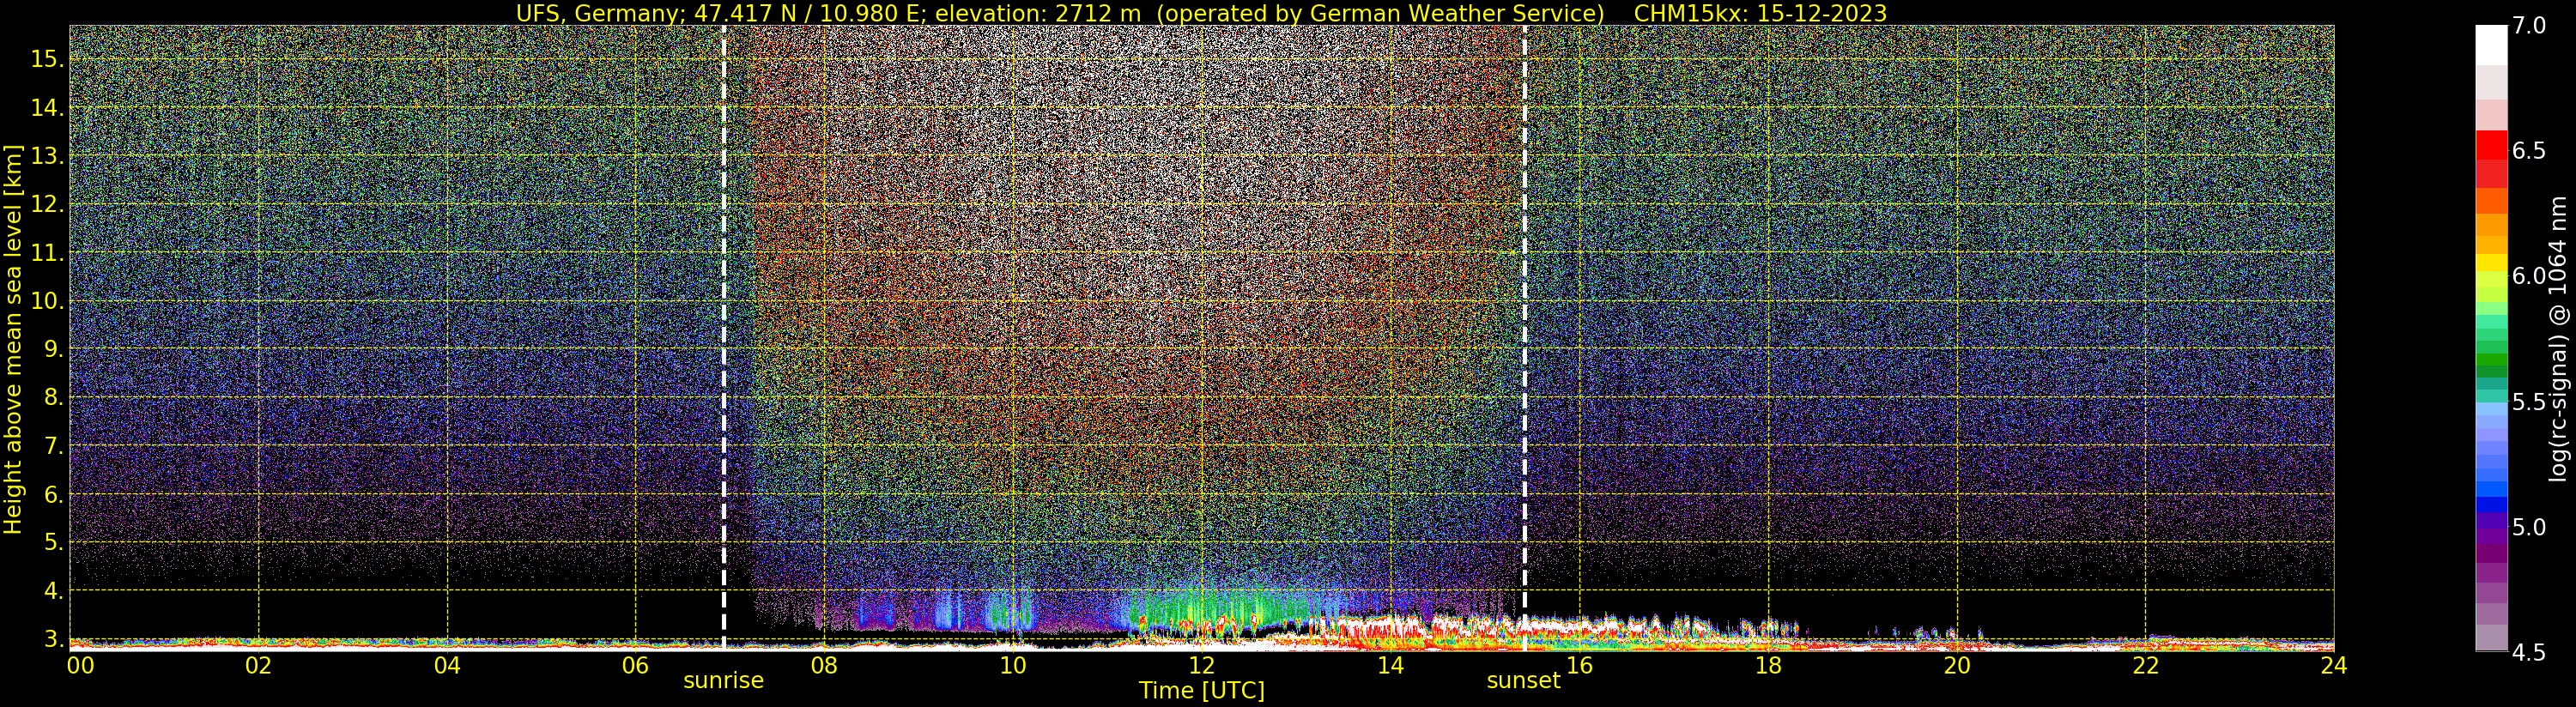2576x707 pixels.
Task: Click time tick label '02'
Action: point(258,665)
